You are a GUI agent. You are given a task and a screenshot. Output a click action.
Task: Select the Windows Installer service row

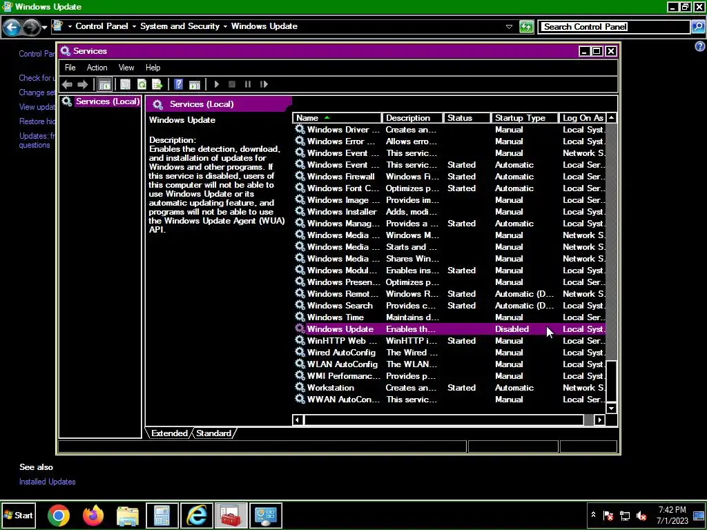pyautogui.click(x=449, y=212)
